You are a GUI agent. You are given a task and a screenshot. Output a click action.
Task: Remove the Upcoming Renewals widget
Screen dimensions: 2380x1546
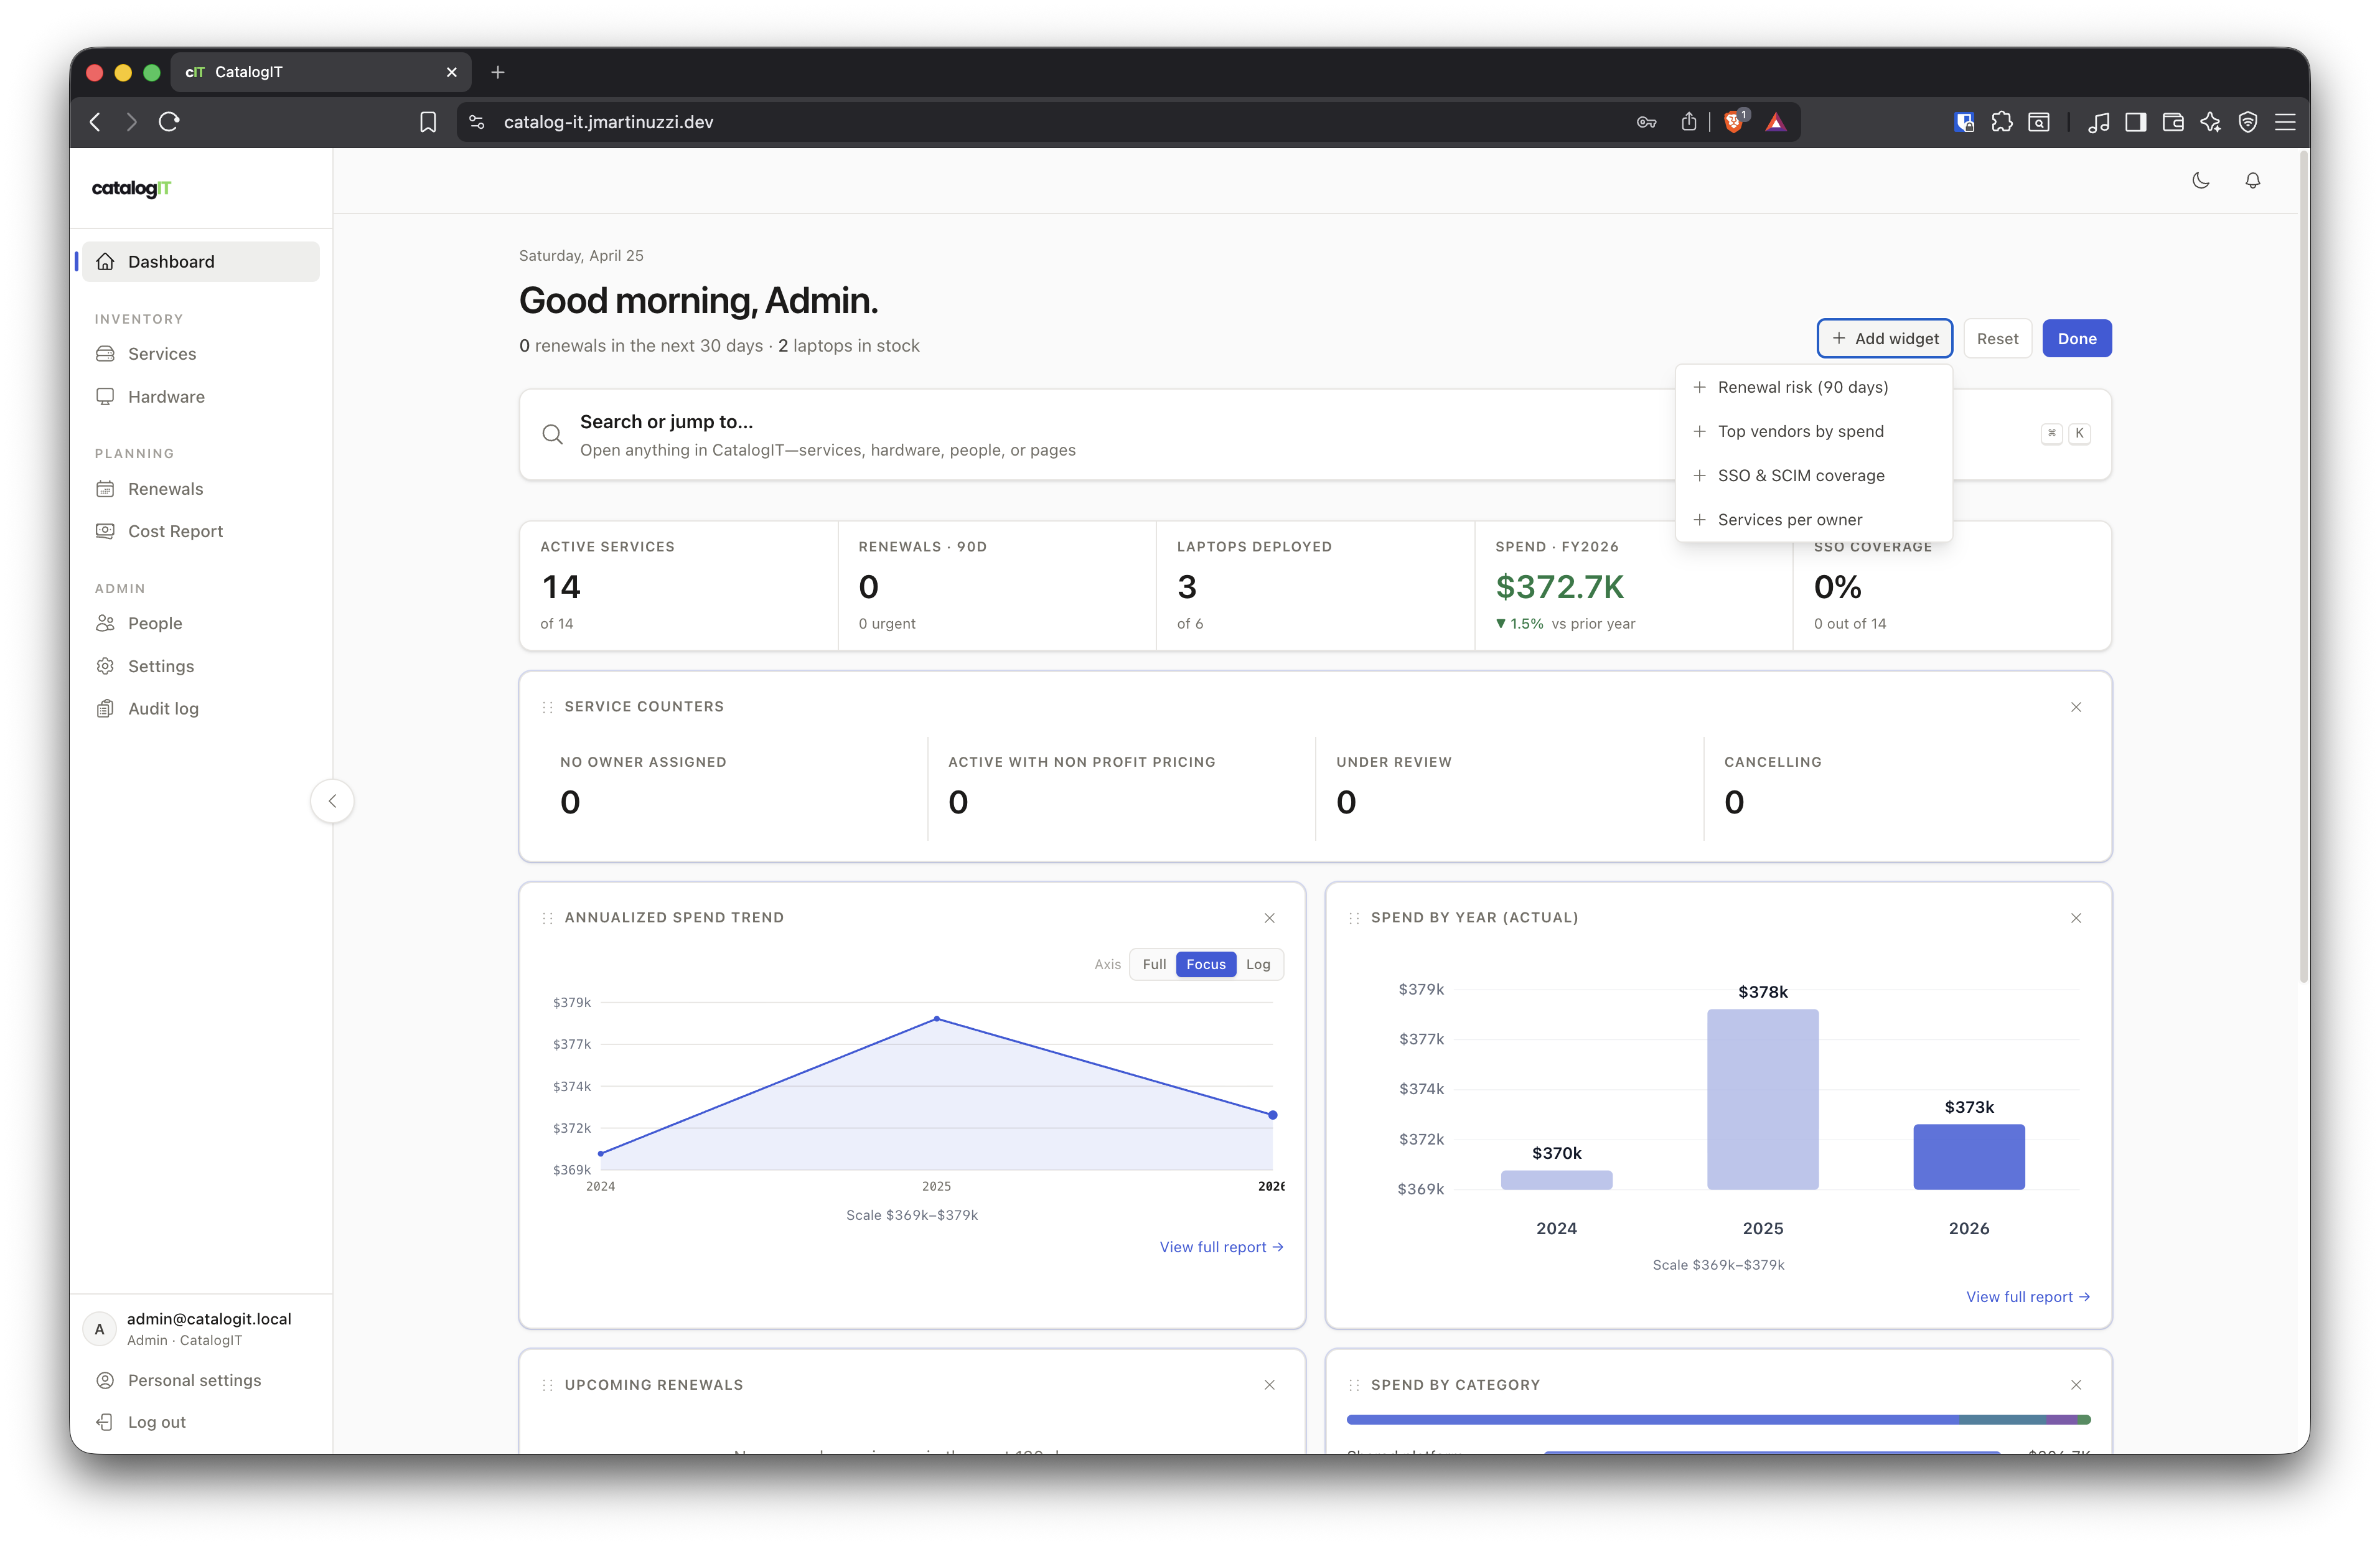coord(1269,1385)
